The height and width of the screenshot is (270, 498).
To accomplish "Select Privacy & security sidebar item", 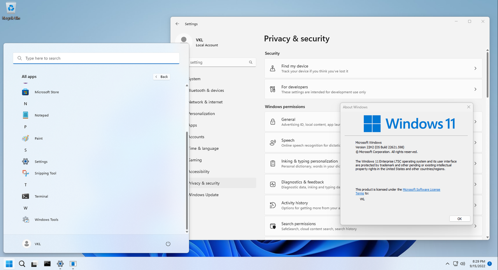I will (x=223, y=183).
